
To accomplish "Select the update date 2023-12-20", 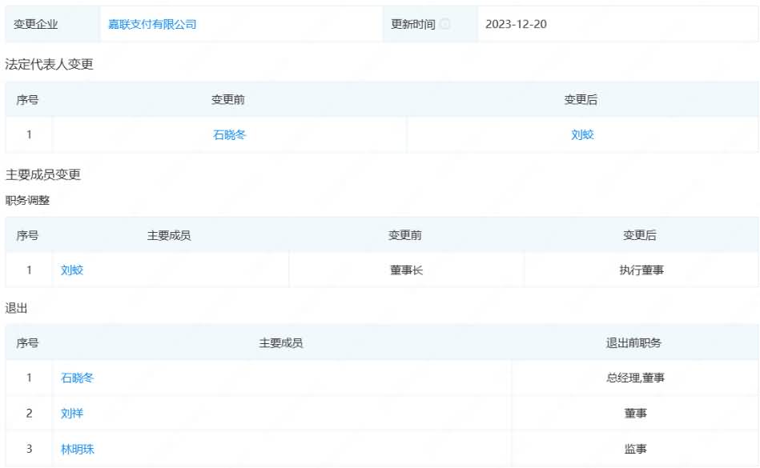I will 516,24.
